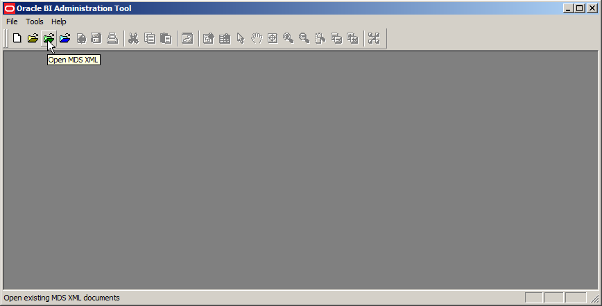Viewport: 602px width, 306px height.
Task: Click the blue Open Online folder icon
Action: [x=65, y=38]
